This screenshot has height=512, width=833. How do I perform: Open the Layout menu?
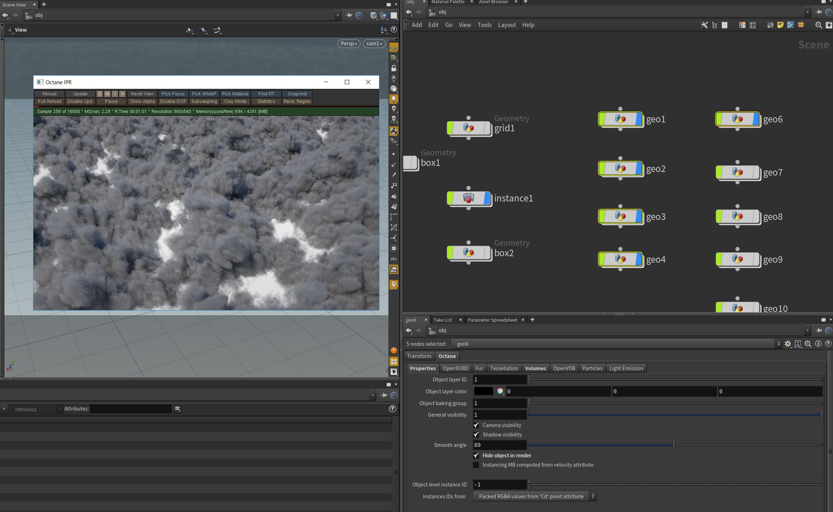[506, 25]
